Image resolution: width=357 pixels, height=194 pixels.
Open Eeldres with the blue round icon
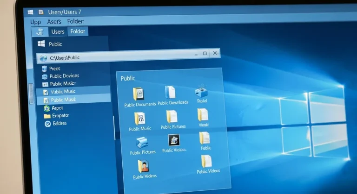pyautogui.click(x=56, y=124)
